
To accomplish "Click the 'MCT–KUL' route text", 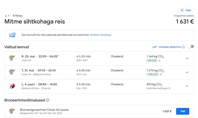I will coord(82,75).
